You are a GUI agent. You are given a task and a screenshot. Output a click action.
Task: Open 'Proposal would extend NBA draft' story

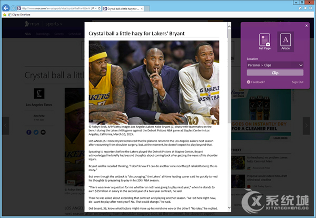coord(267,177)
